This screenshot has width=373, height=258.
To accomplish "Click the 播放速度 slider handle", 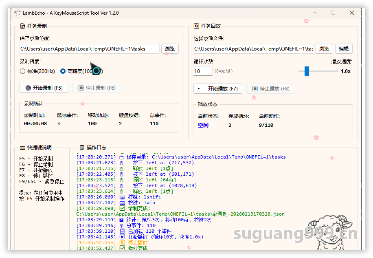I will 307,71.
